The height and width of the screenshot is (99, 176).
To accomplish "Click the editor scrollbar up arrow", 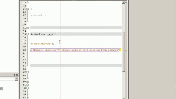I will (x=123, y=2).
